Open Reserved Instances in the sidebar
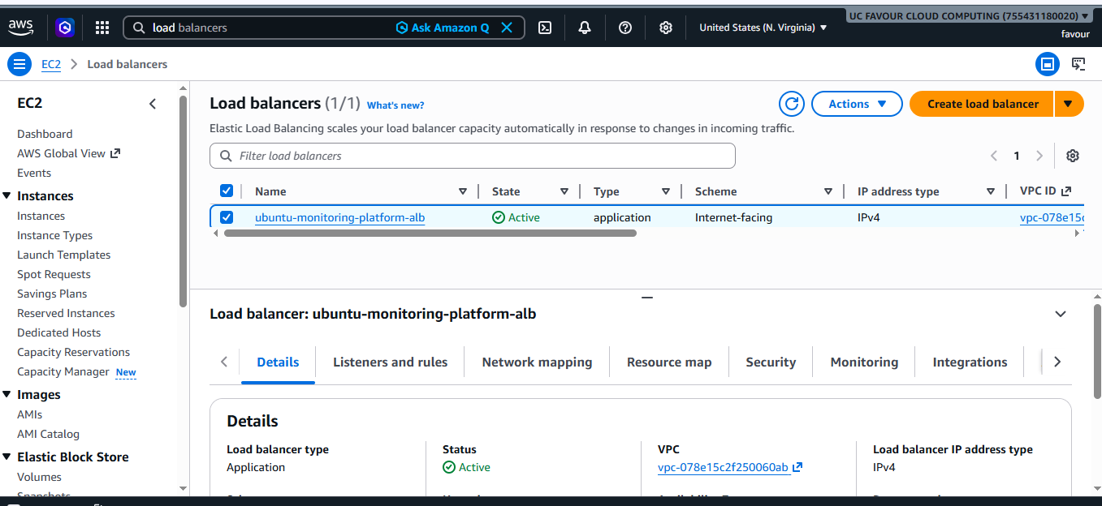The image size is (1102, 506). pos(66,313)
